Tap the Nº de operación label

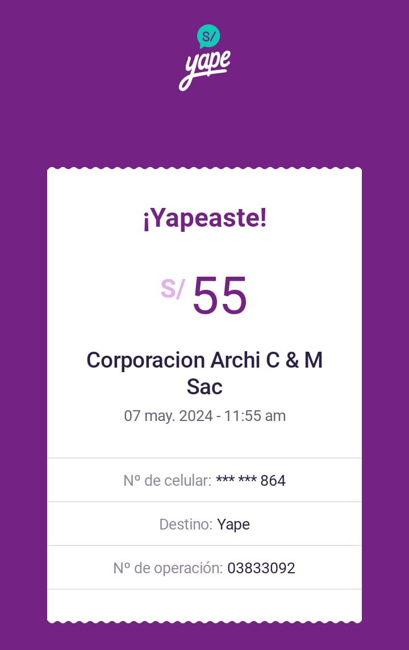coord(167,568)
